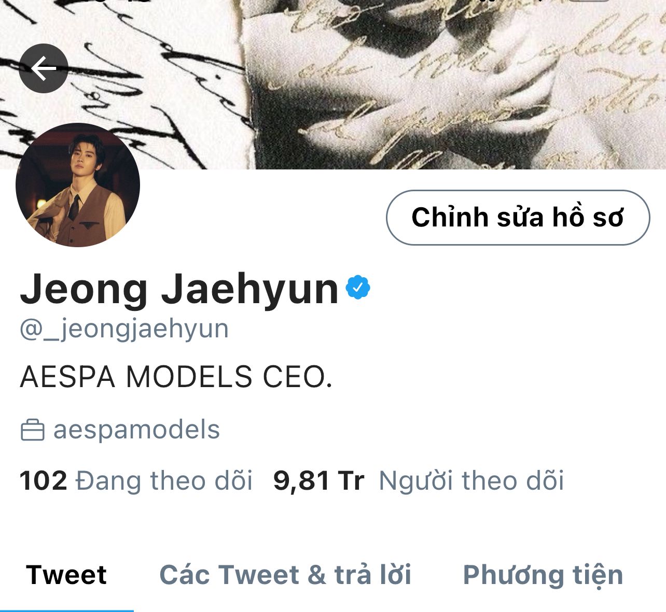Viewport: 666px width, 612px height.
Task: Open the Người theo dõi list
Action: coord(471,480)
